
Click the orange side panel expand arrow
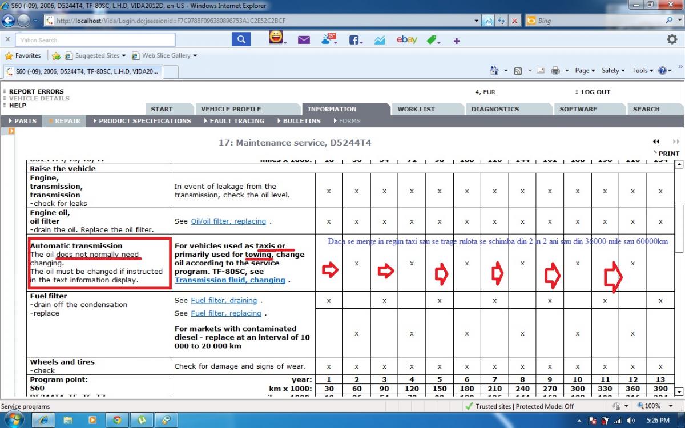pyautogui.click(x=11, y=131)
